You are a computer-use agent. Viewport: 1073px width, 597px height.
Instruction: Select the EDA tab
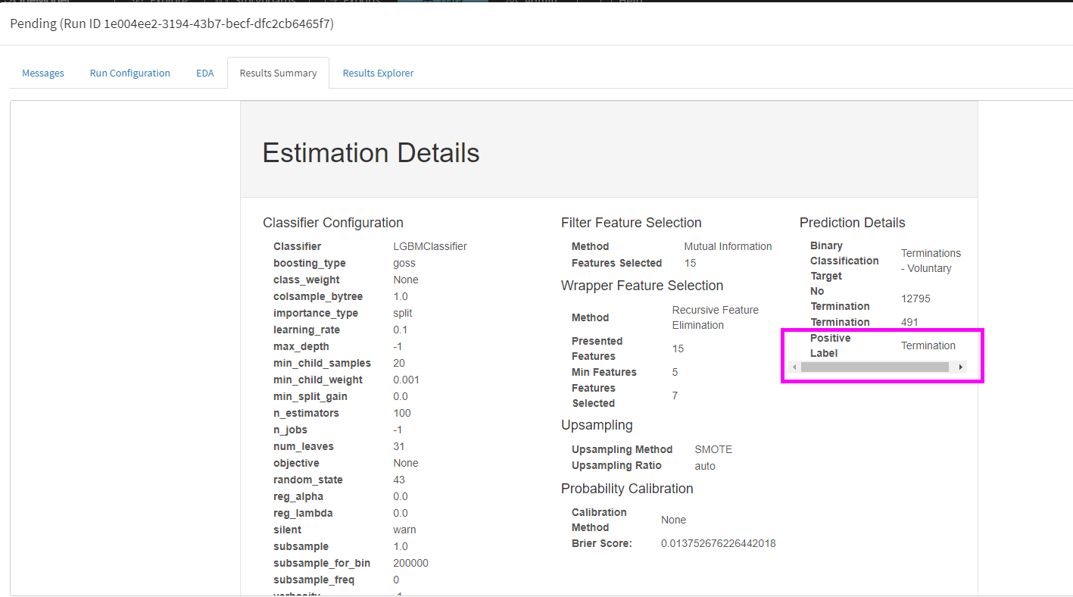pos(204,73)
